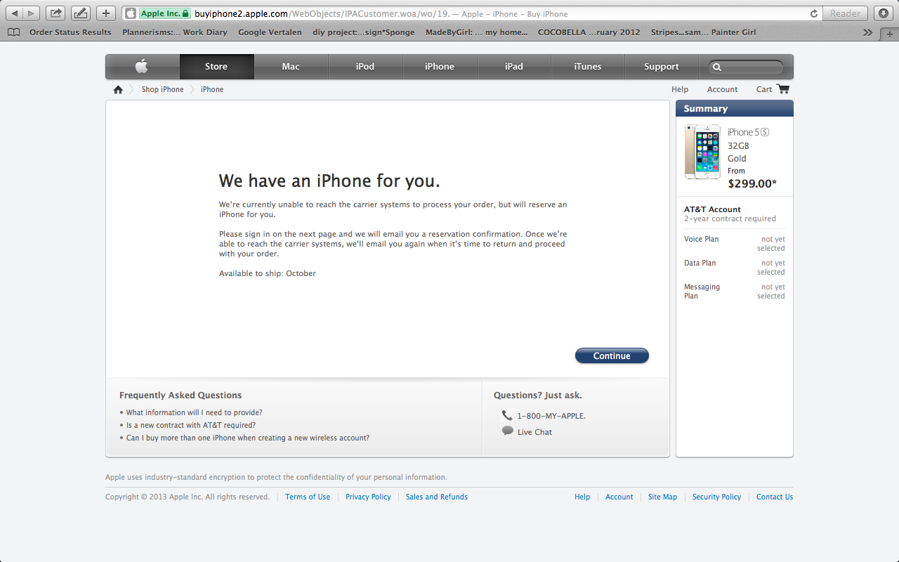Open the top Help link

point(680,89)
